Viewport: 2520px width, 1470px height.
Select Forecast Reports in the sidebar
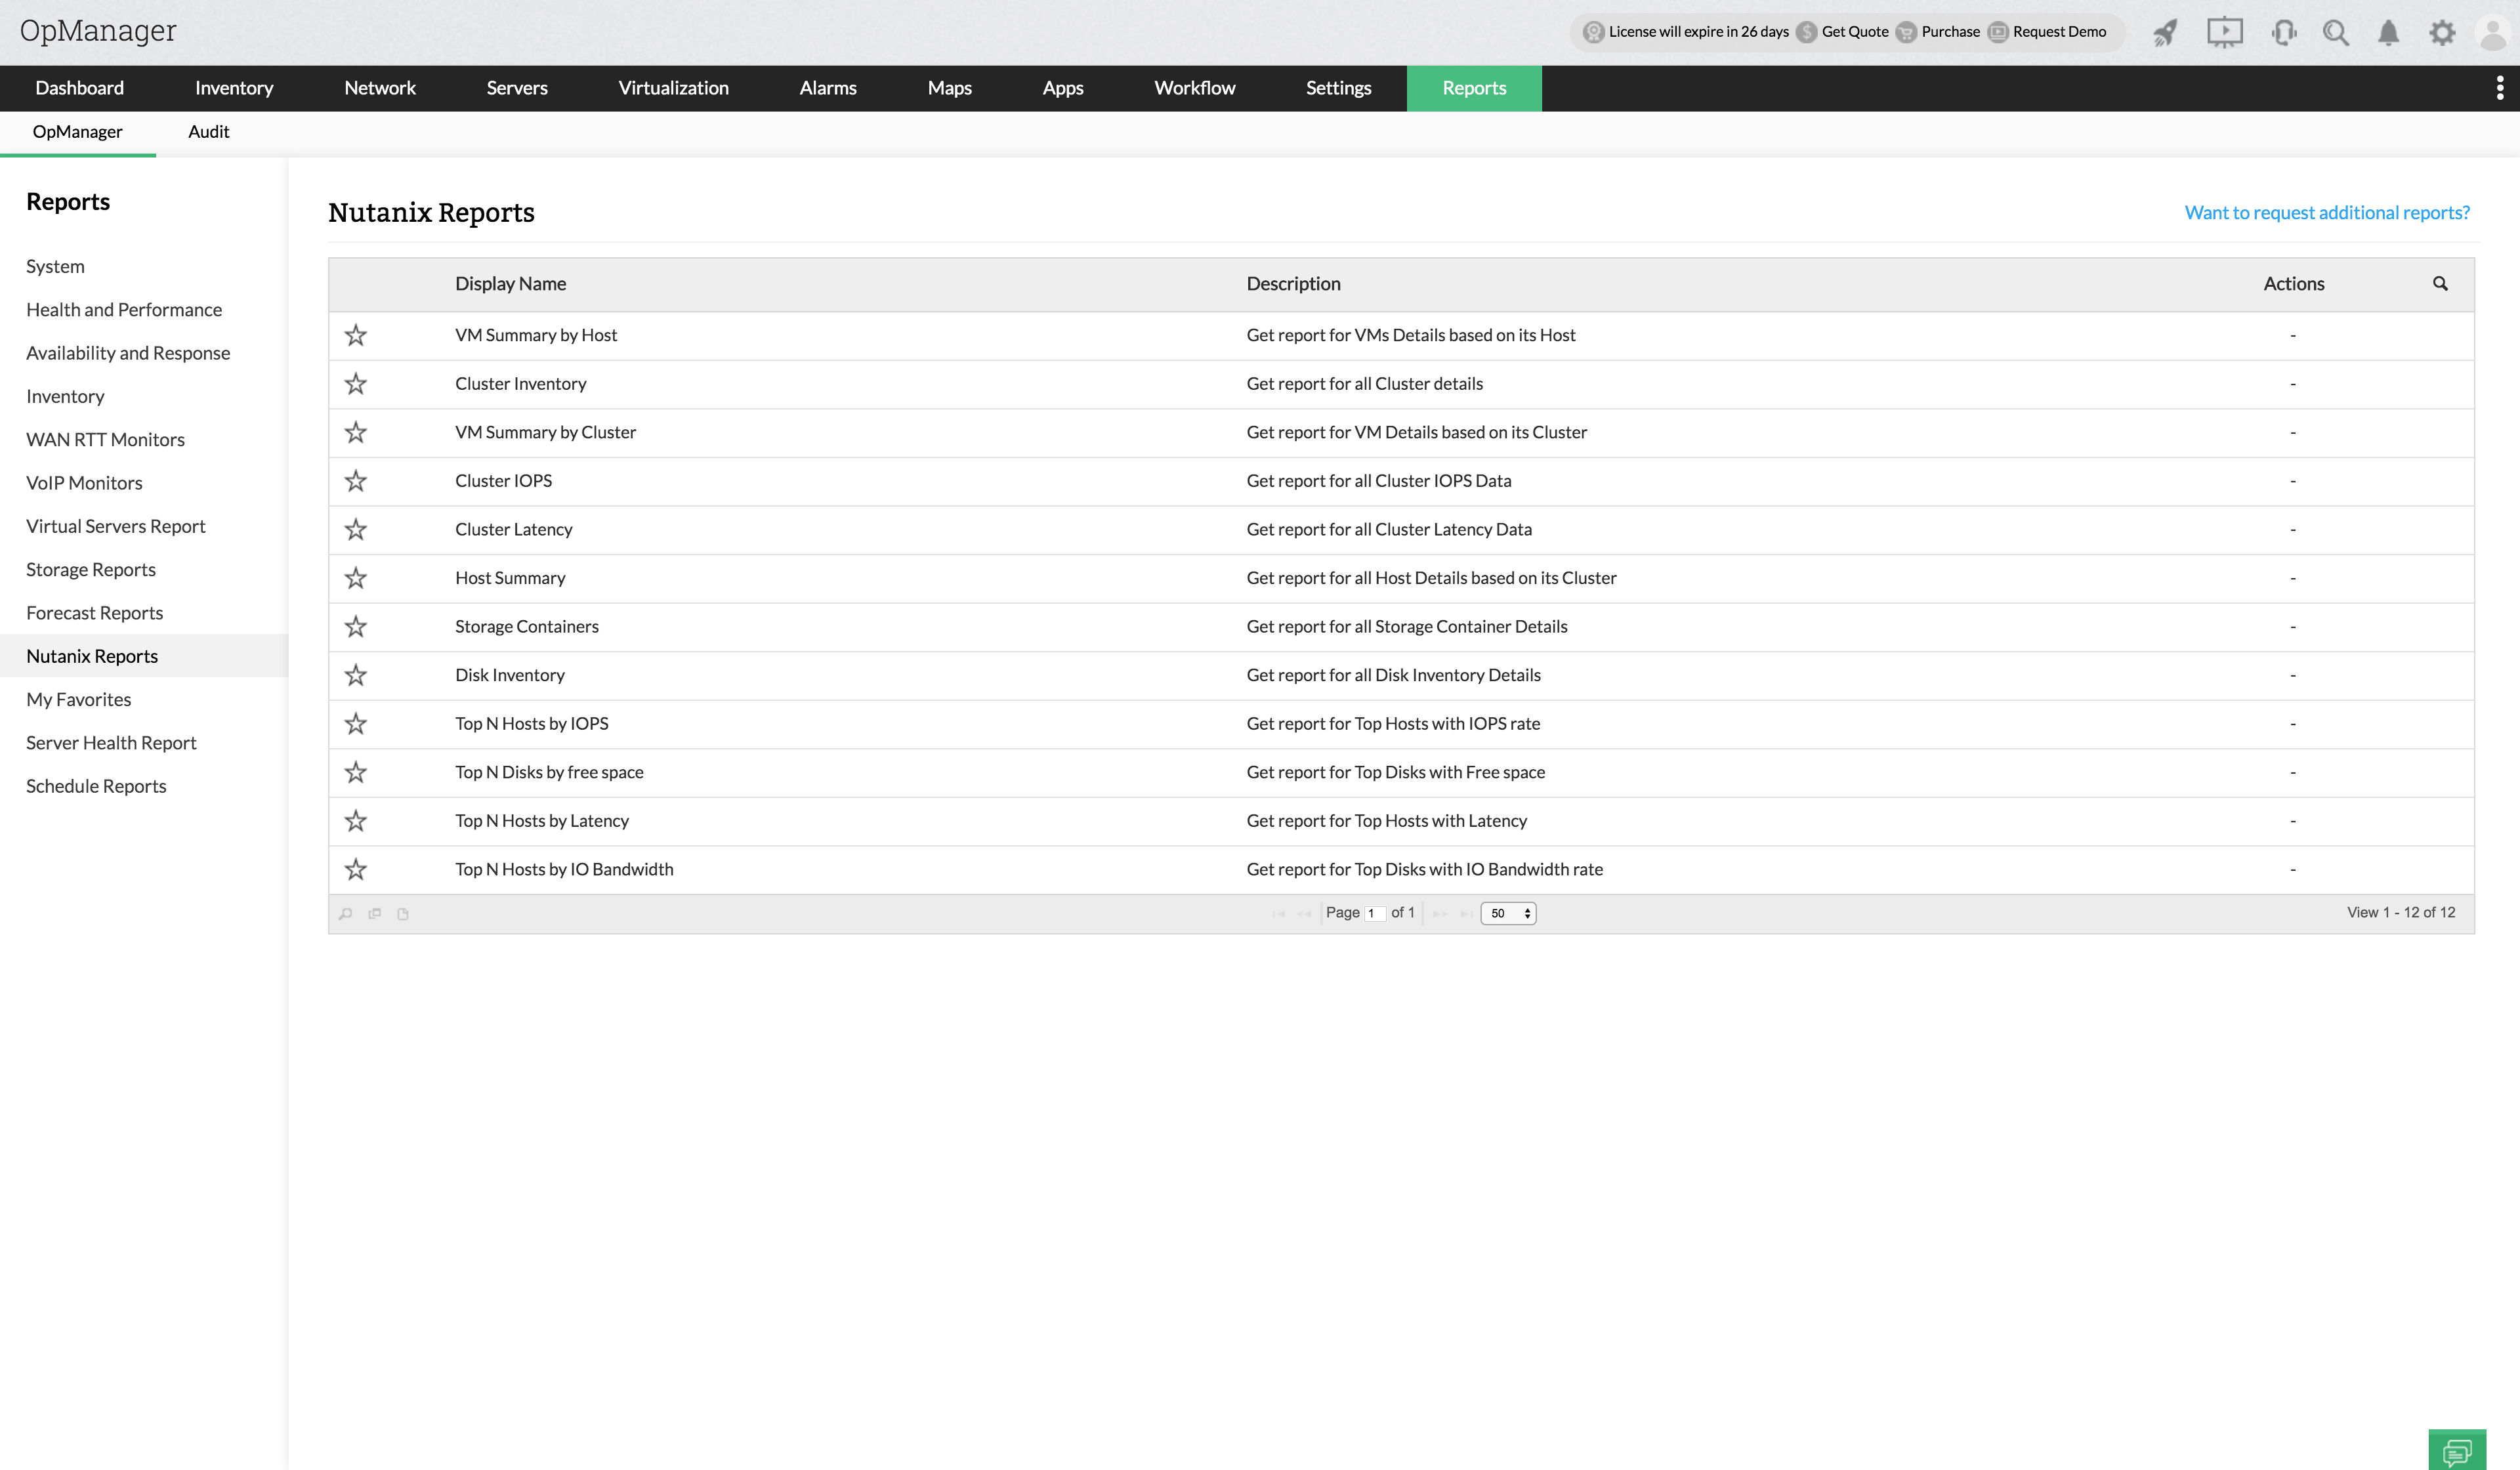click(94, 613)
